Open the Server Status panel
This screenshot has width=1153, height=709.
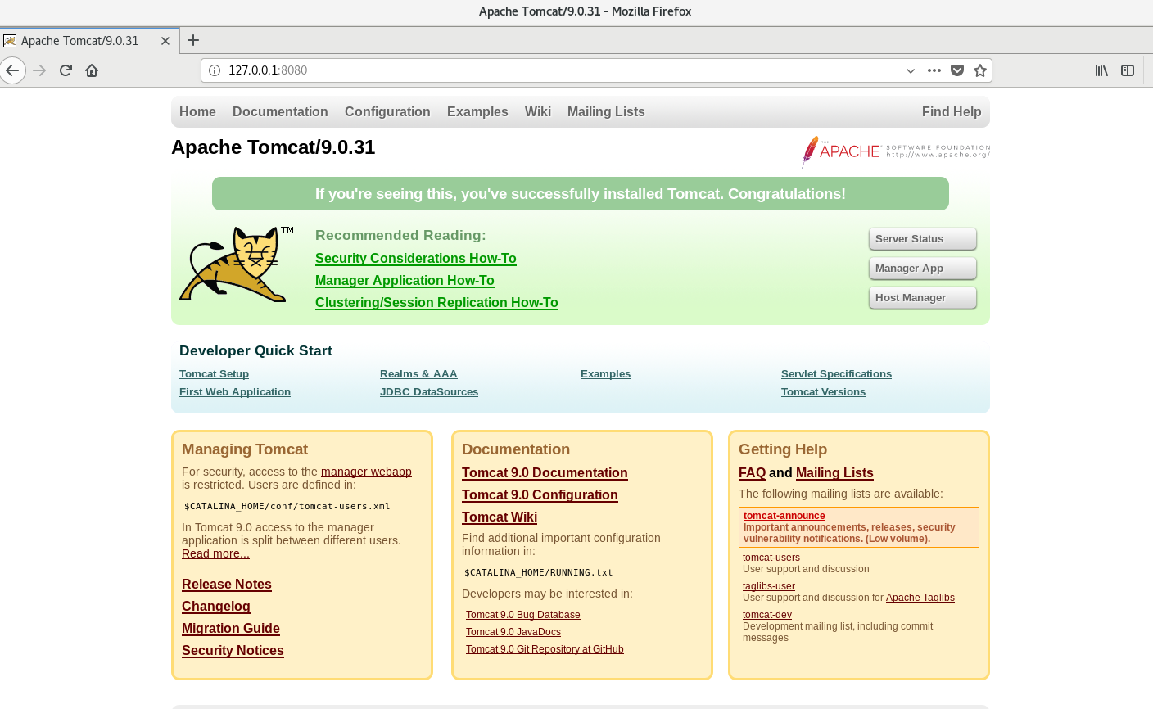[x=922, y=239]
